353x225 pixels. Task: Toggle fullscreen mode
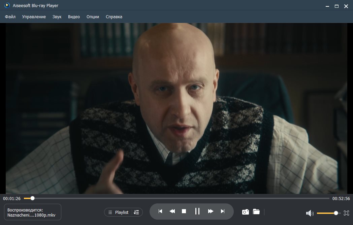tap(346, 213)
